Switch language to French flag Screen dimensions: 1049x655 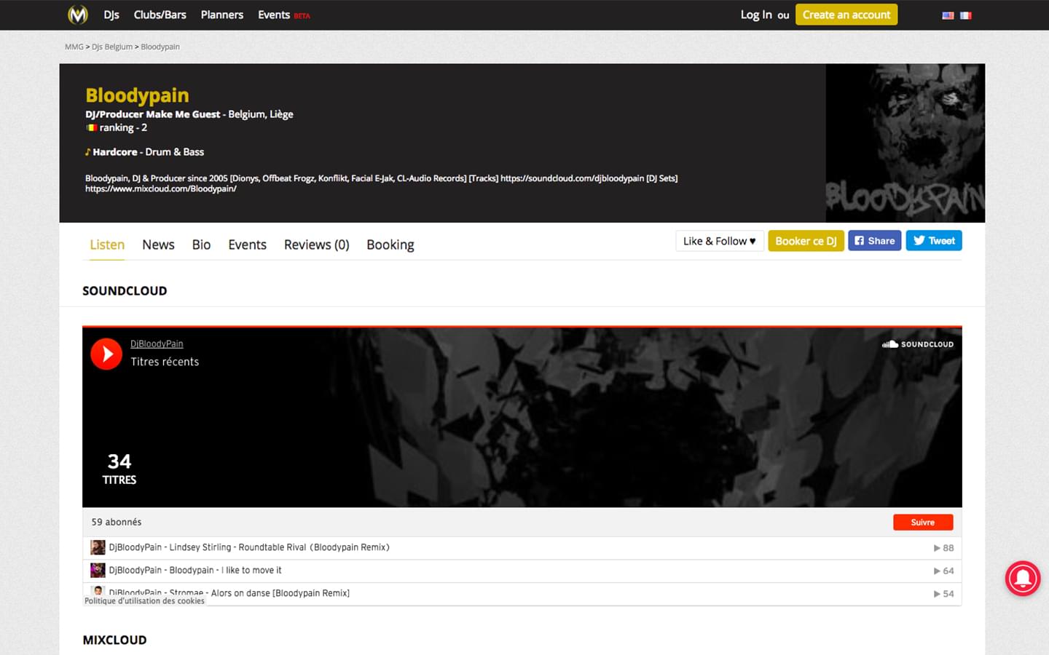965,15
